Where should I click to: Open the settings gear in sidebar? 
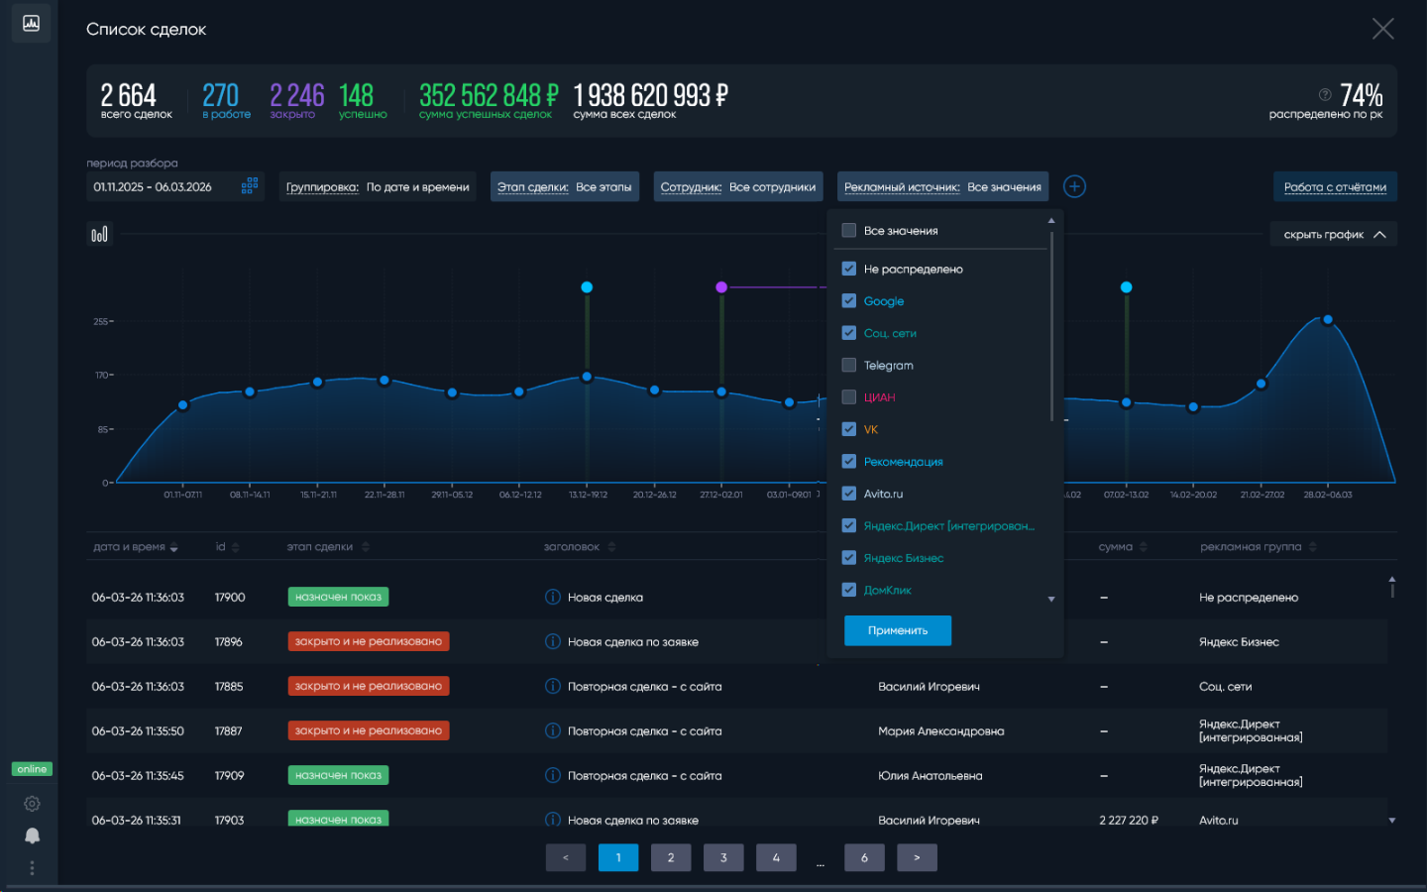click(32, 804)
